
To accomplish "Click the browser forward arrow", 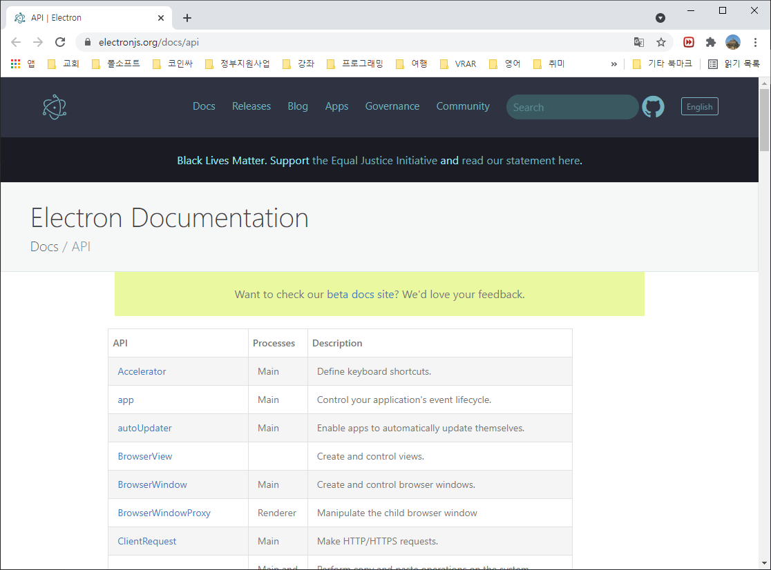I will [x=38, y=42].
